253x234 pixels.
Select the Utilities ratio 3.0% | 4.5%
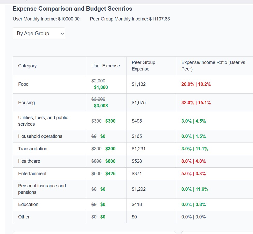[193, 121]
